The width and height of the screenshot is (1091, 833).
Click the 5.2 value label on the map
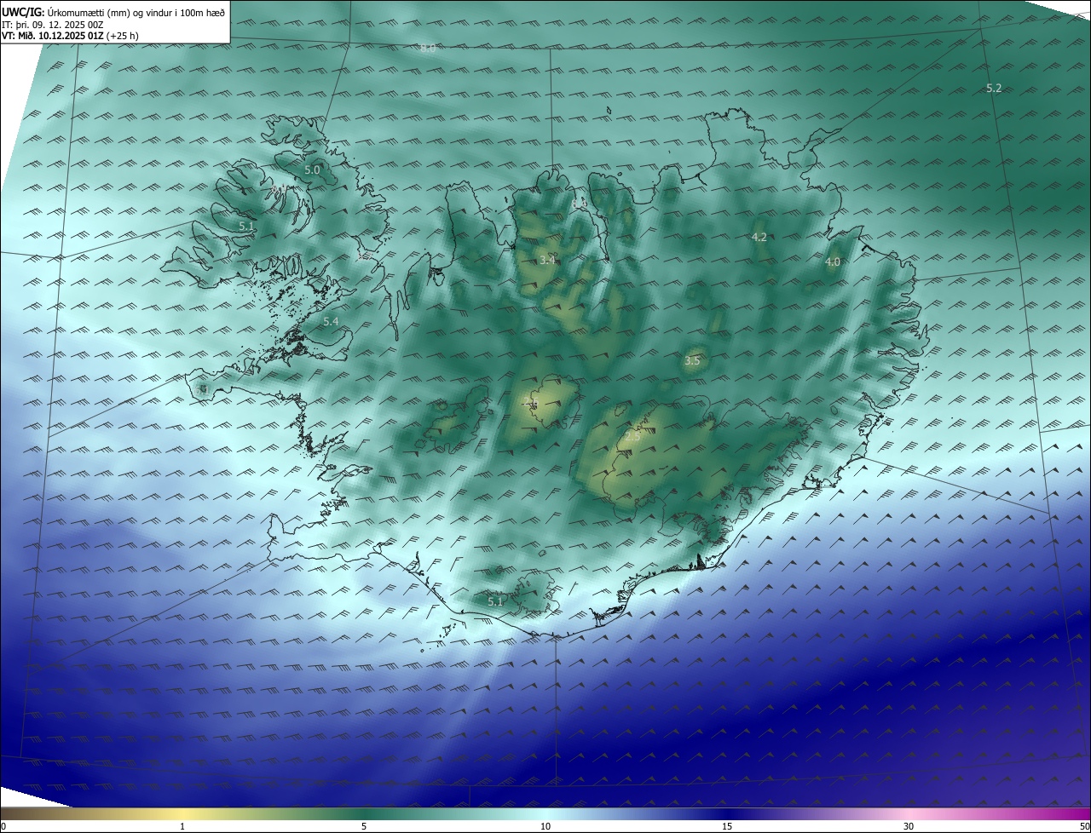click(994, 88)
